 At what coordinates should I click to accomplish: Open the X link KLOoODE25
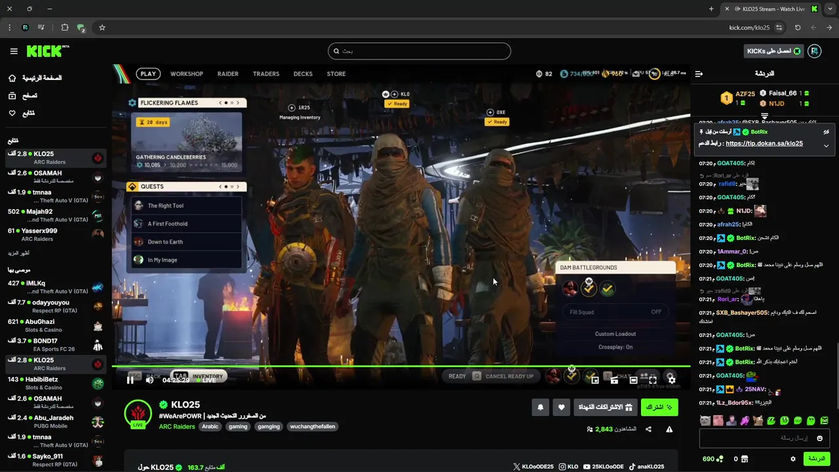click(x=533, y=467)
